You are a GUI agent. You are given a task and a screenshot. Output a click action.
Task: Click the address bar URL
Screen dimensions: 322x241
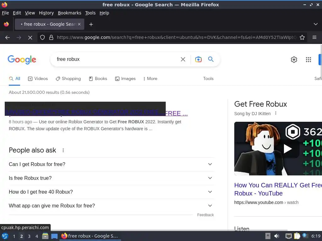[177, 37]
